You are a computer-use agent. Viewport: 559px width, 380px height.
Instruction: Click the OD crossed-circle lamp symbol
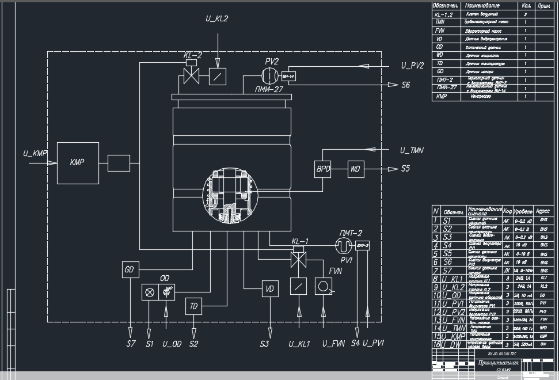point(150,292)
